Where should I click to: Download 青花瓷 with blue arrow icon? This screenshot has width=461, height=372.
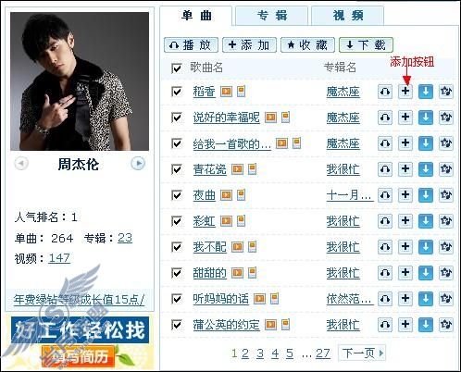click(x=426, y=169)
